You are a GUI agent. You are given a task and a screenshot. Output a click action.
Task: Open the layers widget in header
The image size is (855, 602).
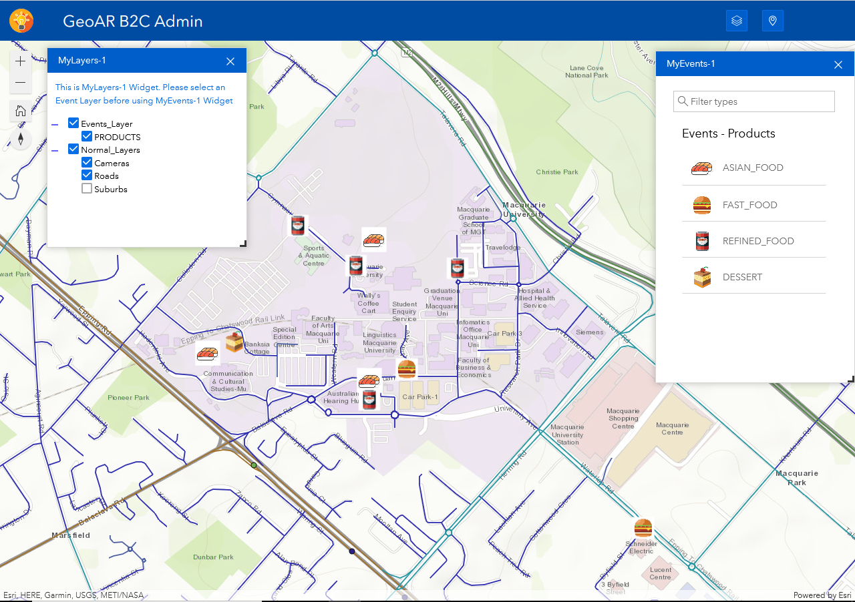click(x=737, y=21)
